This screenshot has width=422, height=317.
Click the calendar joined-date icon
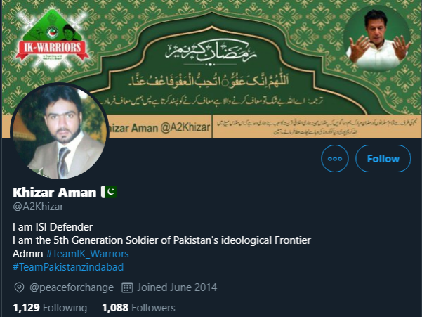pos(127,287)
